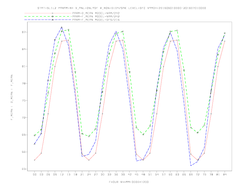Click x-axis tick label 03
This screenshot has width=245, height=190.
coord(41,174)
